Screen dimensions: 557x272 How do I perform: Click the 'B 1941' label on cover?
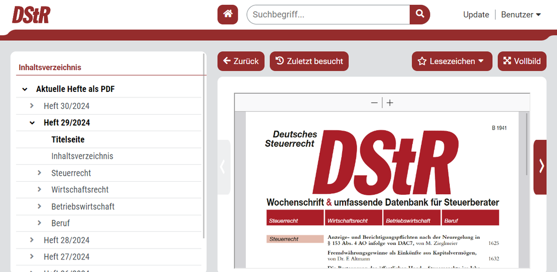(499, 128)
